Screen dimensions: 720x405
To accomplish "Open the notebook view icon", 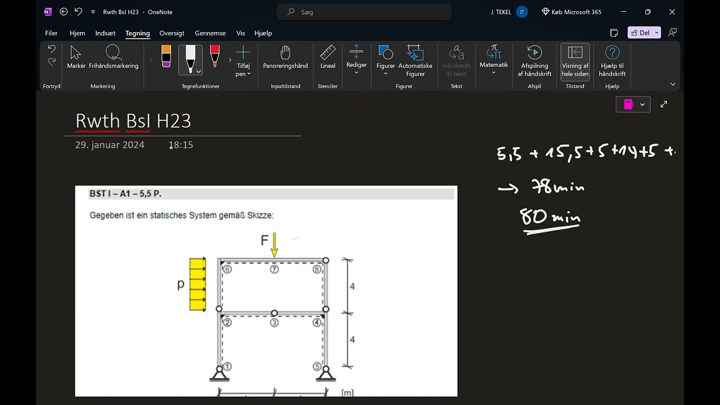I will (614, 33).
